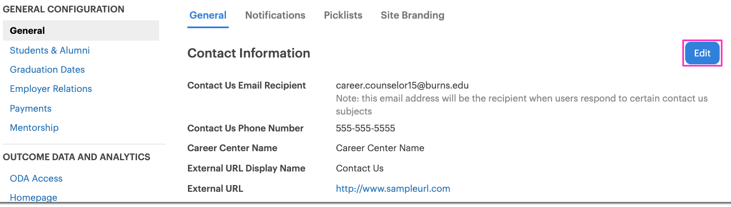Click the career.counselor15@burns.edu email address

point(402,86)
